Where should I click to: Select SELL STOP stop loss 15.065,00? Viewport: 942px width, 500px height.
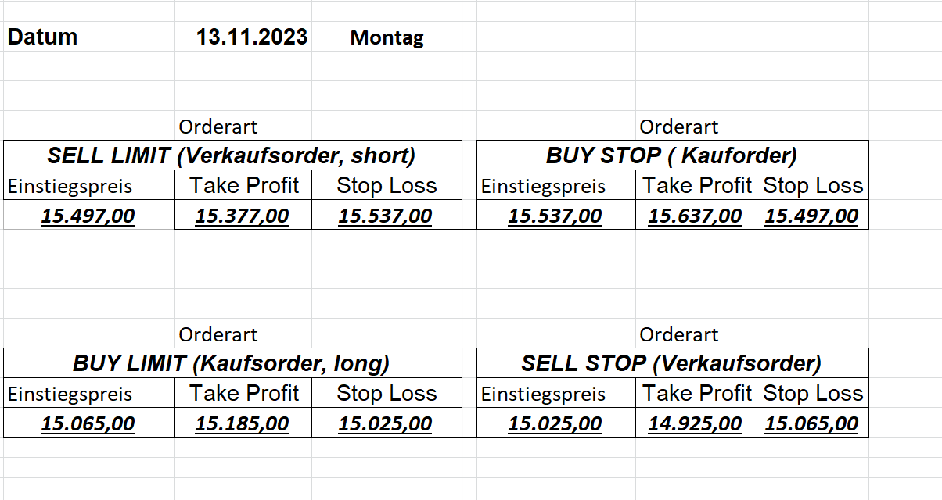[x=811, y=424]
